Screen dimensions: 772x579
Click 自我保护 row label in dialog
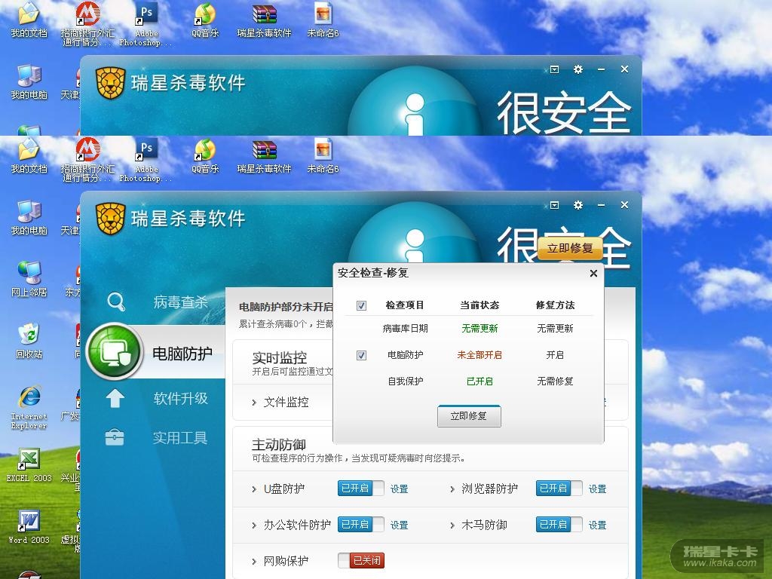tap(405, 381)
